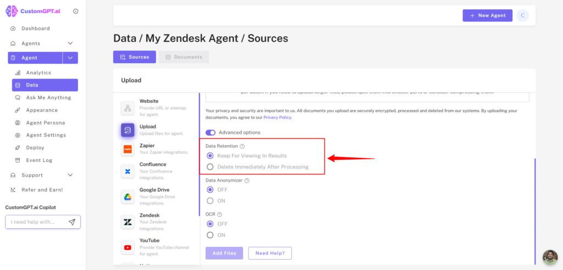Click the Zendesk integration icon
Image resolution: width=563 pixels, height=270 pixels.
(x=128, y=222)
